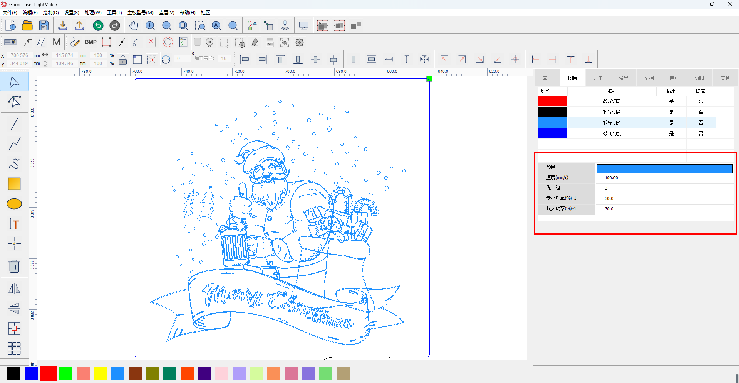Select the text tool
Screen dimensions: 739x383
click(x=14, y=224)
